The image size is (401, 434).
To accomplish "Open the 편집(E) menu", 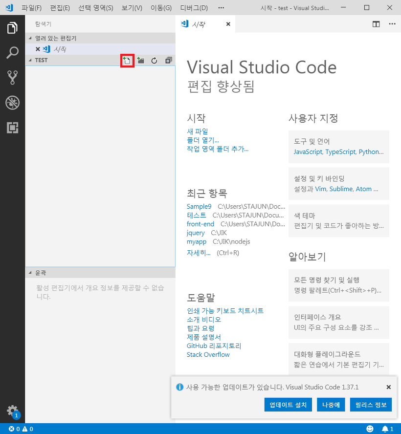I will [x=60, y=8].
